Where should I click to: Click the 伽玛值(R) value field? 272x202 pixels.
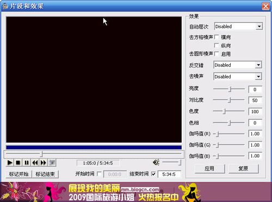pos(255,134)
